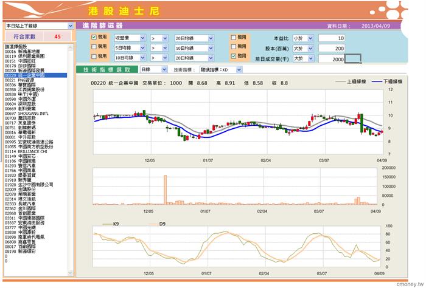The height and width of the screenshot is (288, 426).
Task: Select stock 00881 in the list
Action: pyautogui.click(x=35, y=137)
